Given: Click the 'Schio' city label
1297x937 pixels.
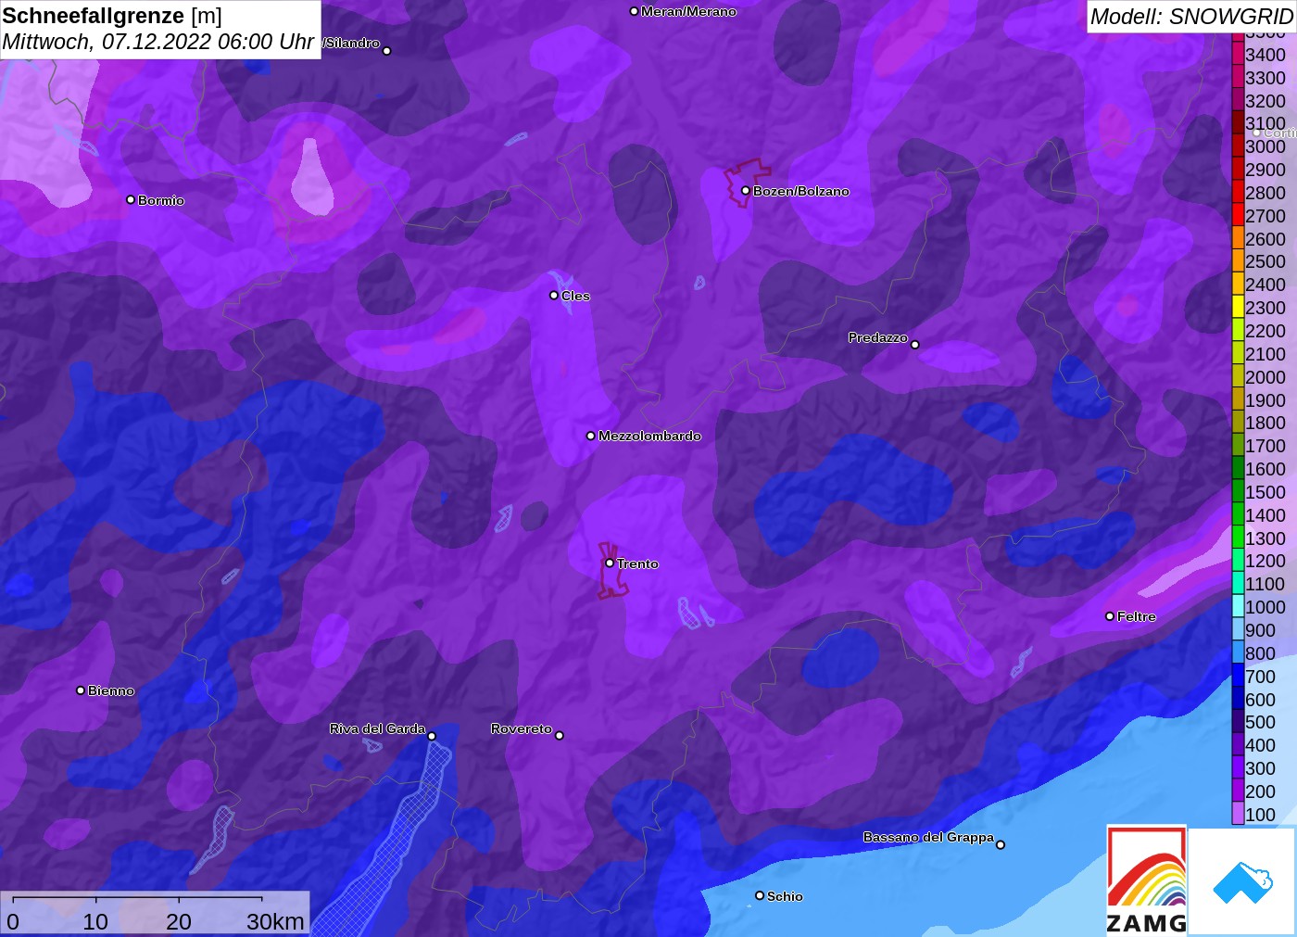Looking at the screenshot, I should [x=785, y=896].
